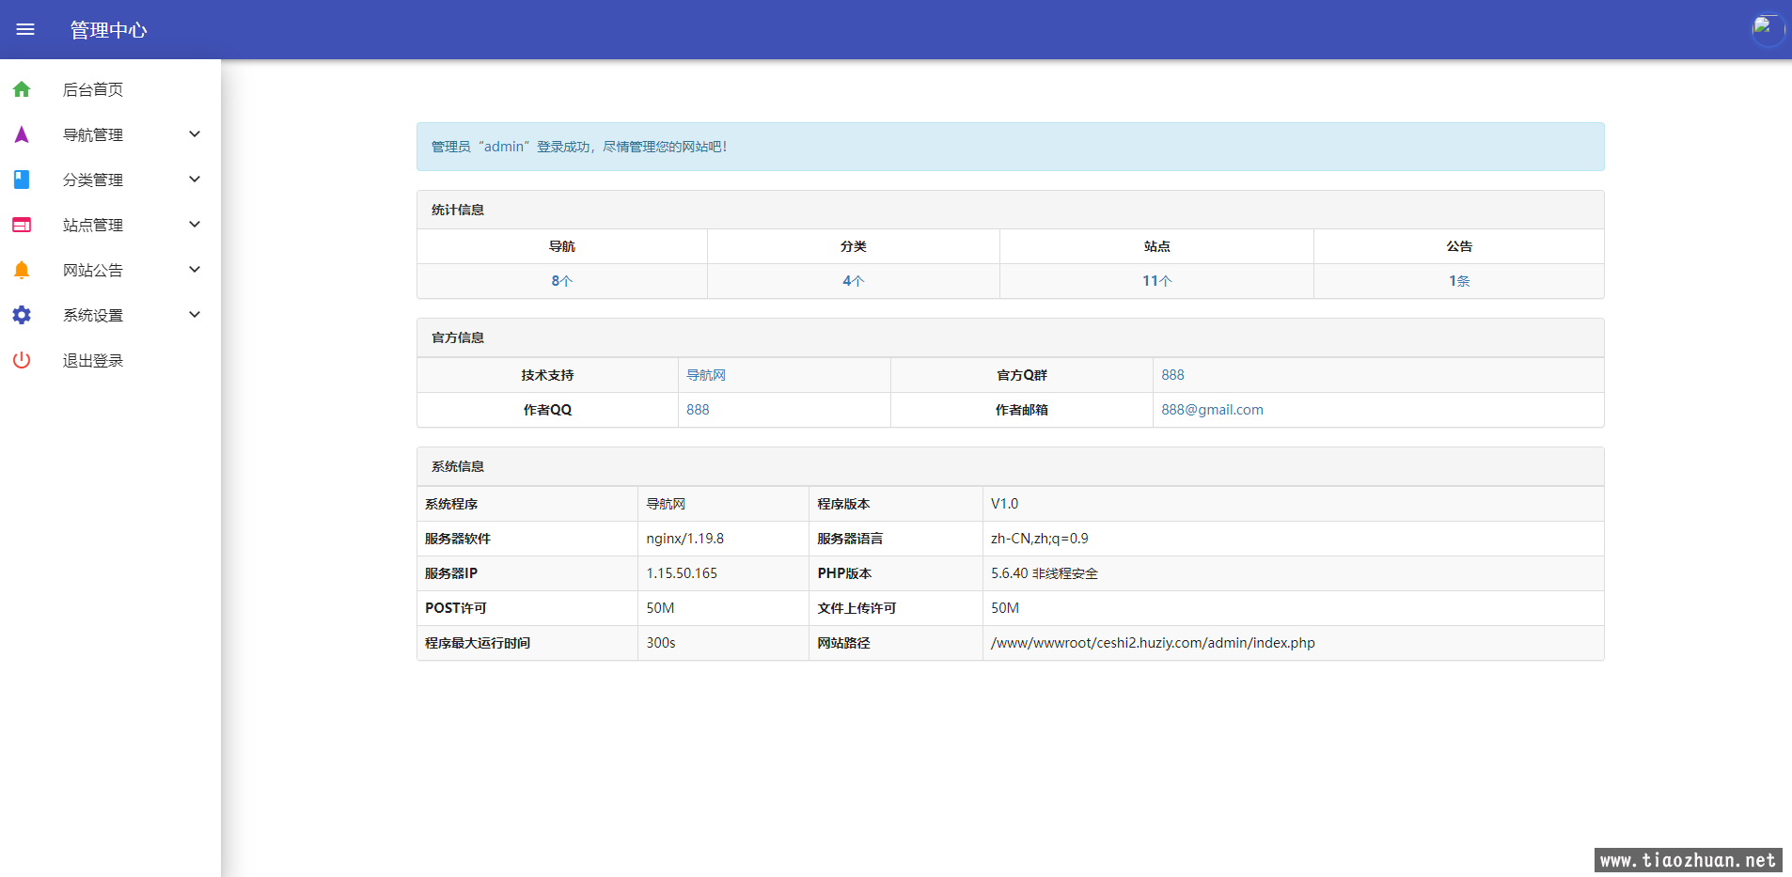Viewport: 1792px width, 877px height.
Task: Click the blue book category icon
Action: click(22, 180)
